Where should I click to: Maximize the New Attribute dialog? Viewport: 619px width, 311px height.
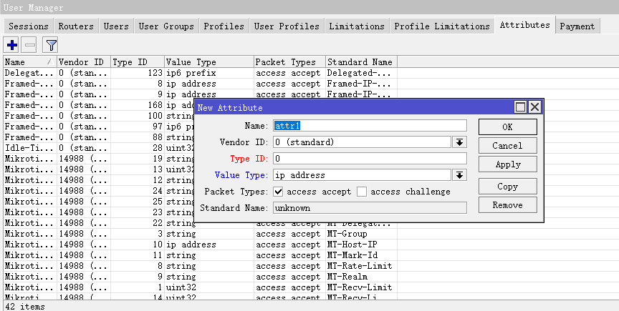tap(521, 107)
